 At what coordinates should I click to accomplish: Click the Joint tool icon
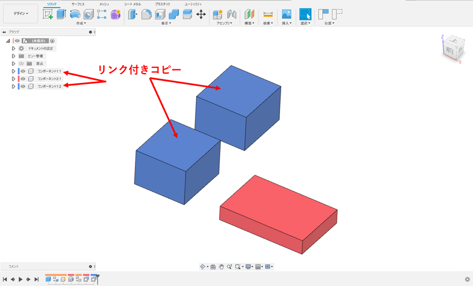[x=232, y=14]
